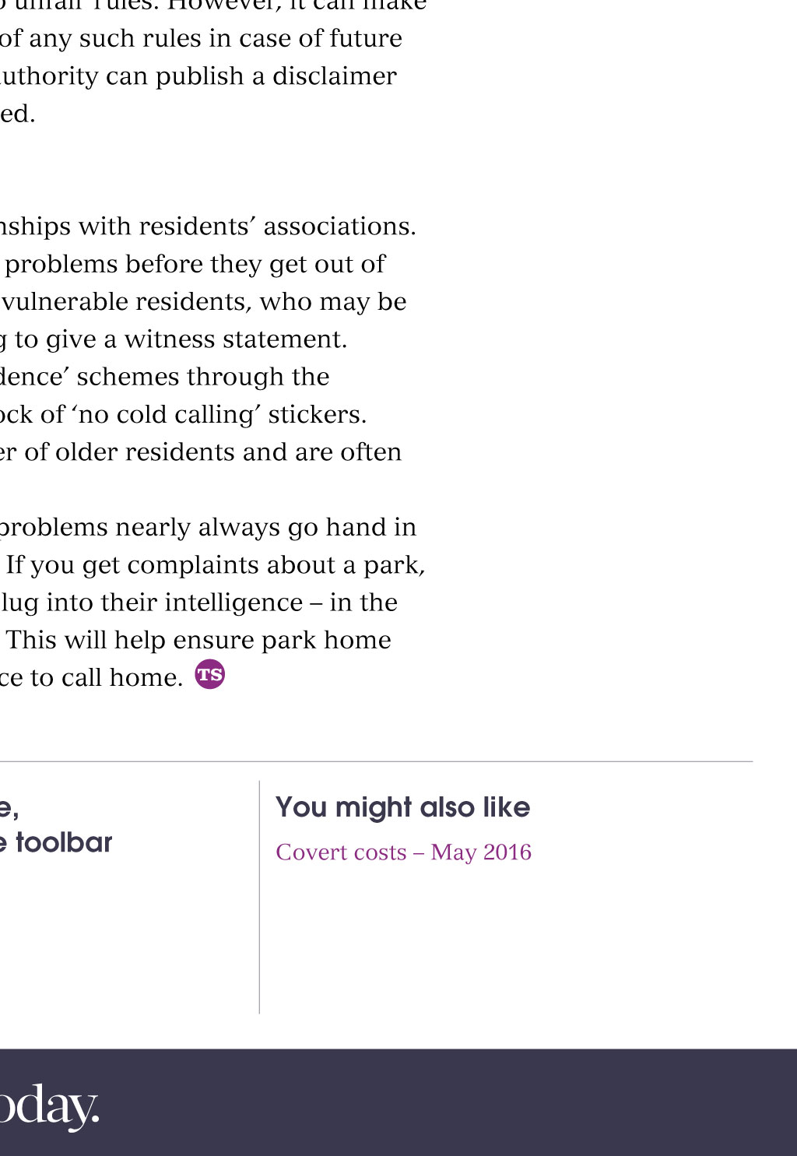Select the You might also like heading
Image resolution: width=797 pixels, height=1156 pixels.
[x=402, y=807]
